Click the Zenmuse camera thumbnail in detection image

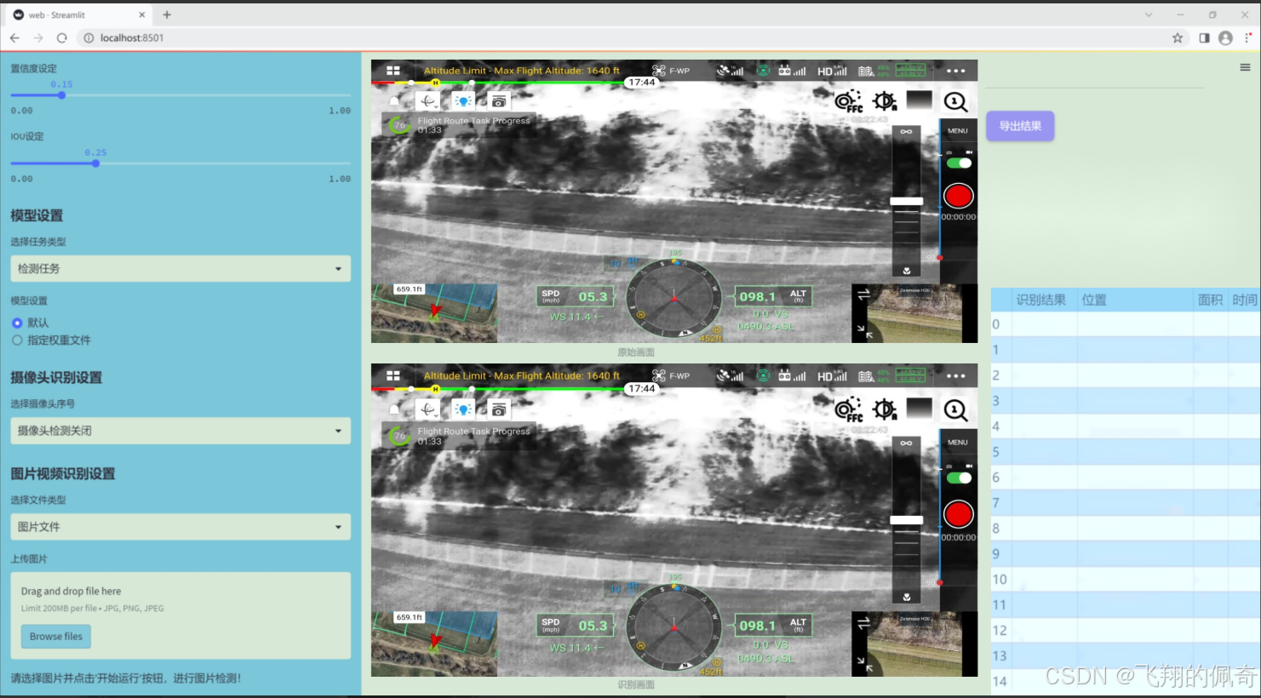tap(914, 644)
